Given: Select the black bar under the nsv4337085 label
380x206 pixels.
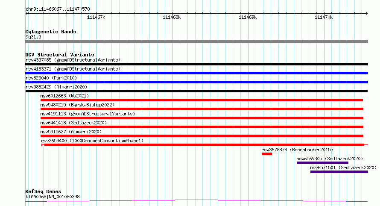Looking at the screenshot, I should (196, 64).
